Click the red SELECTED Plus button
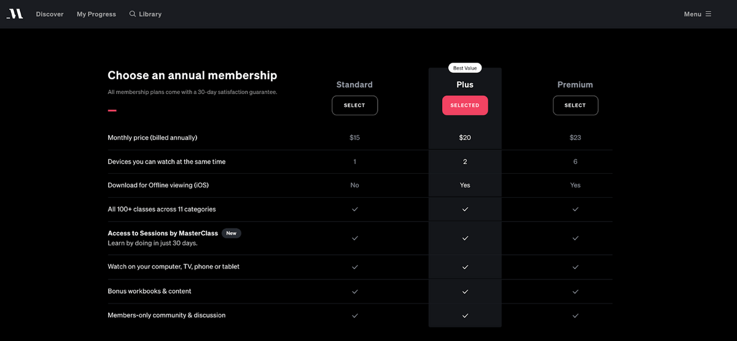The image size is (737, 341). click(x=465, y=105)
